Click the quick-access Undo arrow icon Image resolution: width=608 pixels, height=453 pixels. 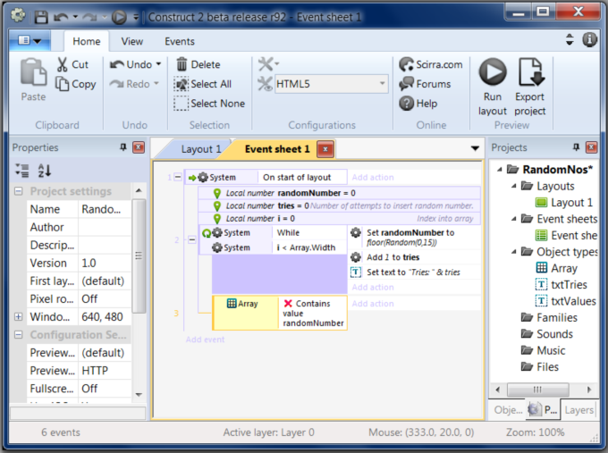[x=62, y=17]
